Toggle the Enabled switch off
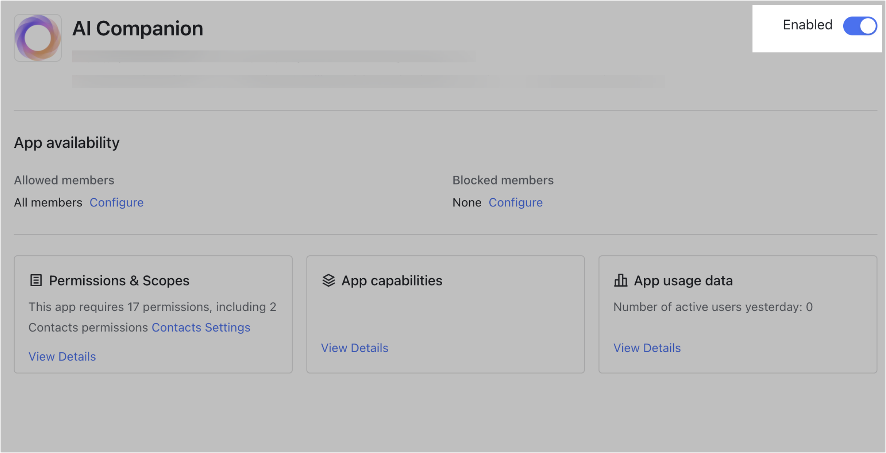This screenshot has width=886, height=453. click(860, 26)
